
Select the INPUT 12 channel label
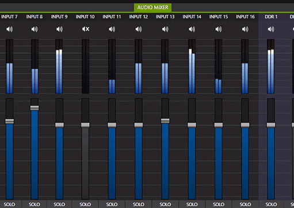(x=139, y=17)
